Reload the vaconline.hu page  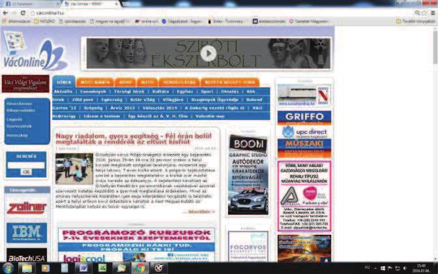click(x=23, y=13)
